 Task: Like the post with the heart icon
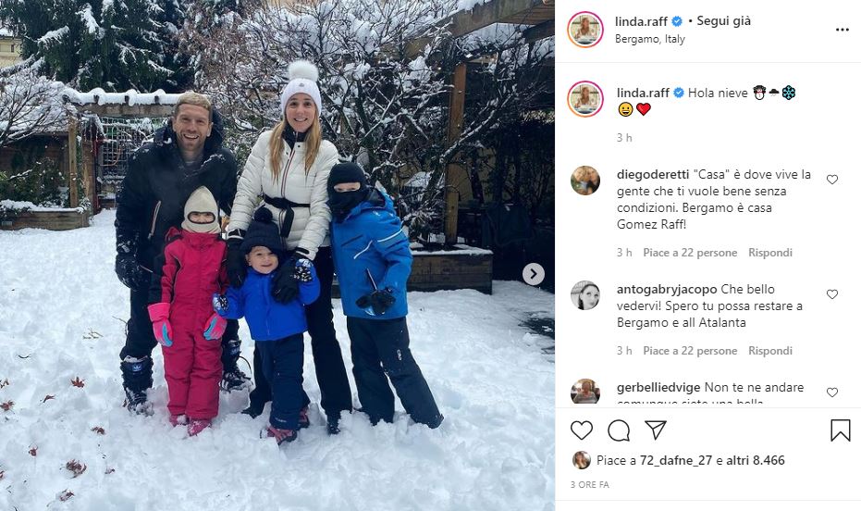582,430
